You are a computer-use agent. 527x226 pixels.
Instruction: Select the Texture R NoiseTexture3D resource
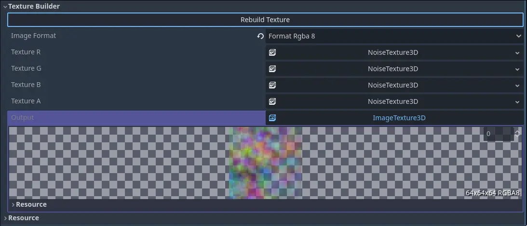pos(393,52)
